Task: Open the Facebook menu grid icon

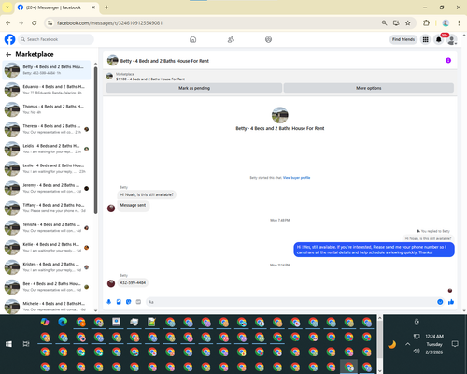Action: 425,39
